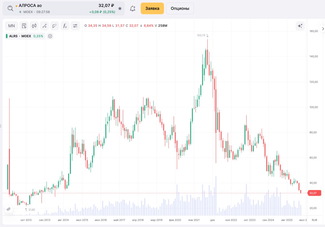
Task: Open chart settings sliders icon
Action: point(75,26)
